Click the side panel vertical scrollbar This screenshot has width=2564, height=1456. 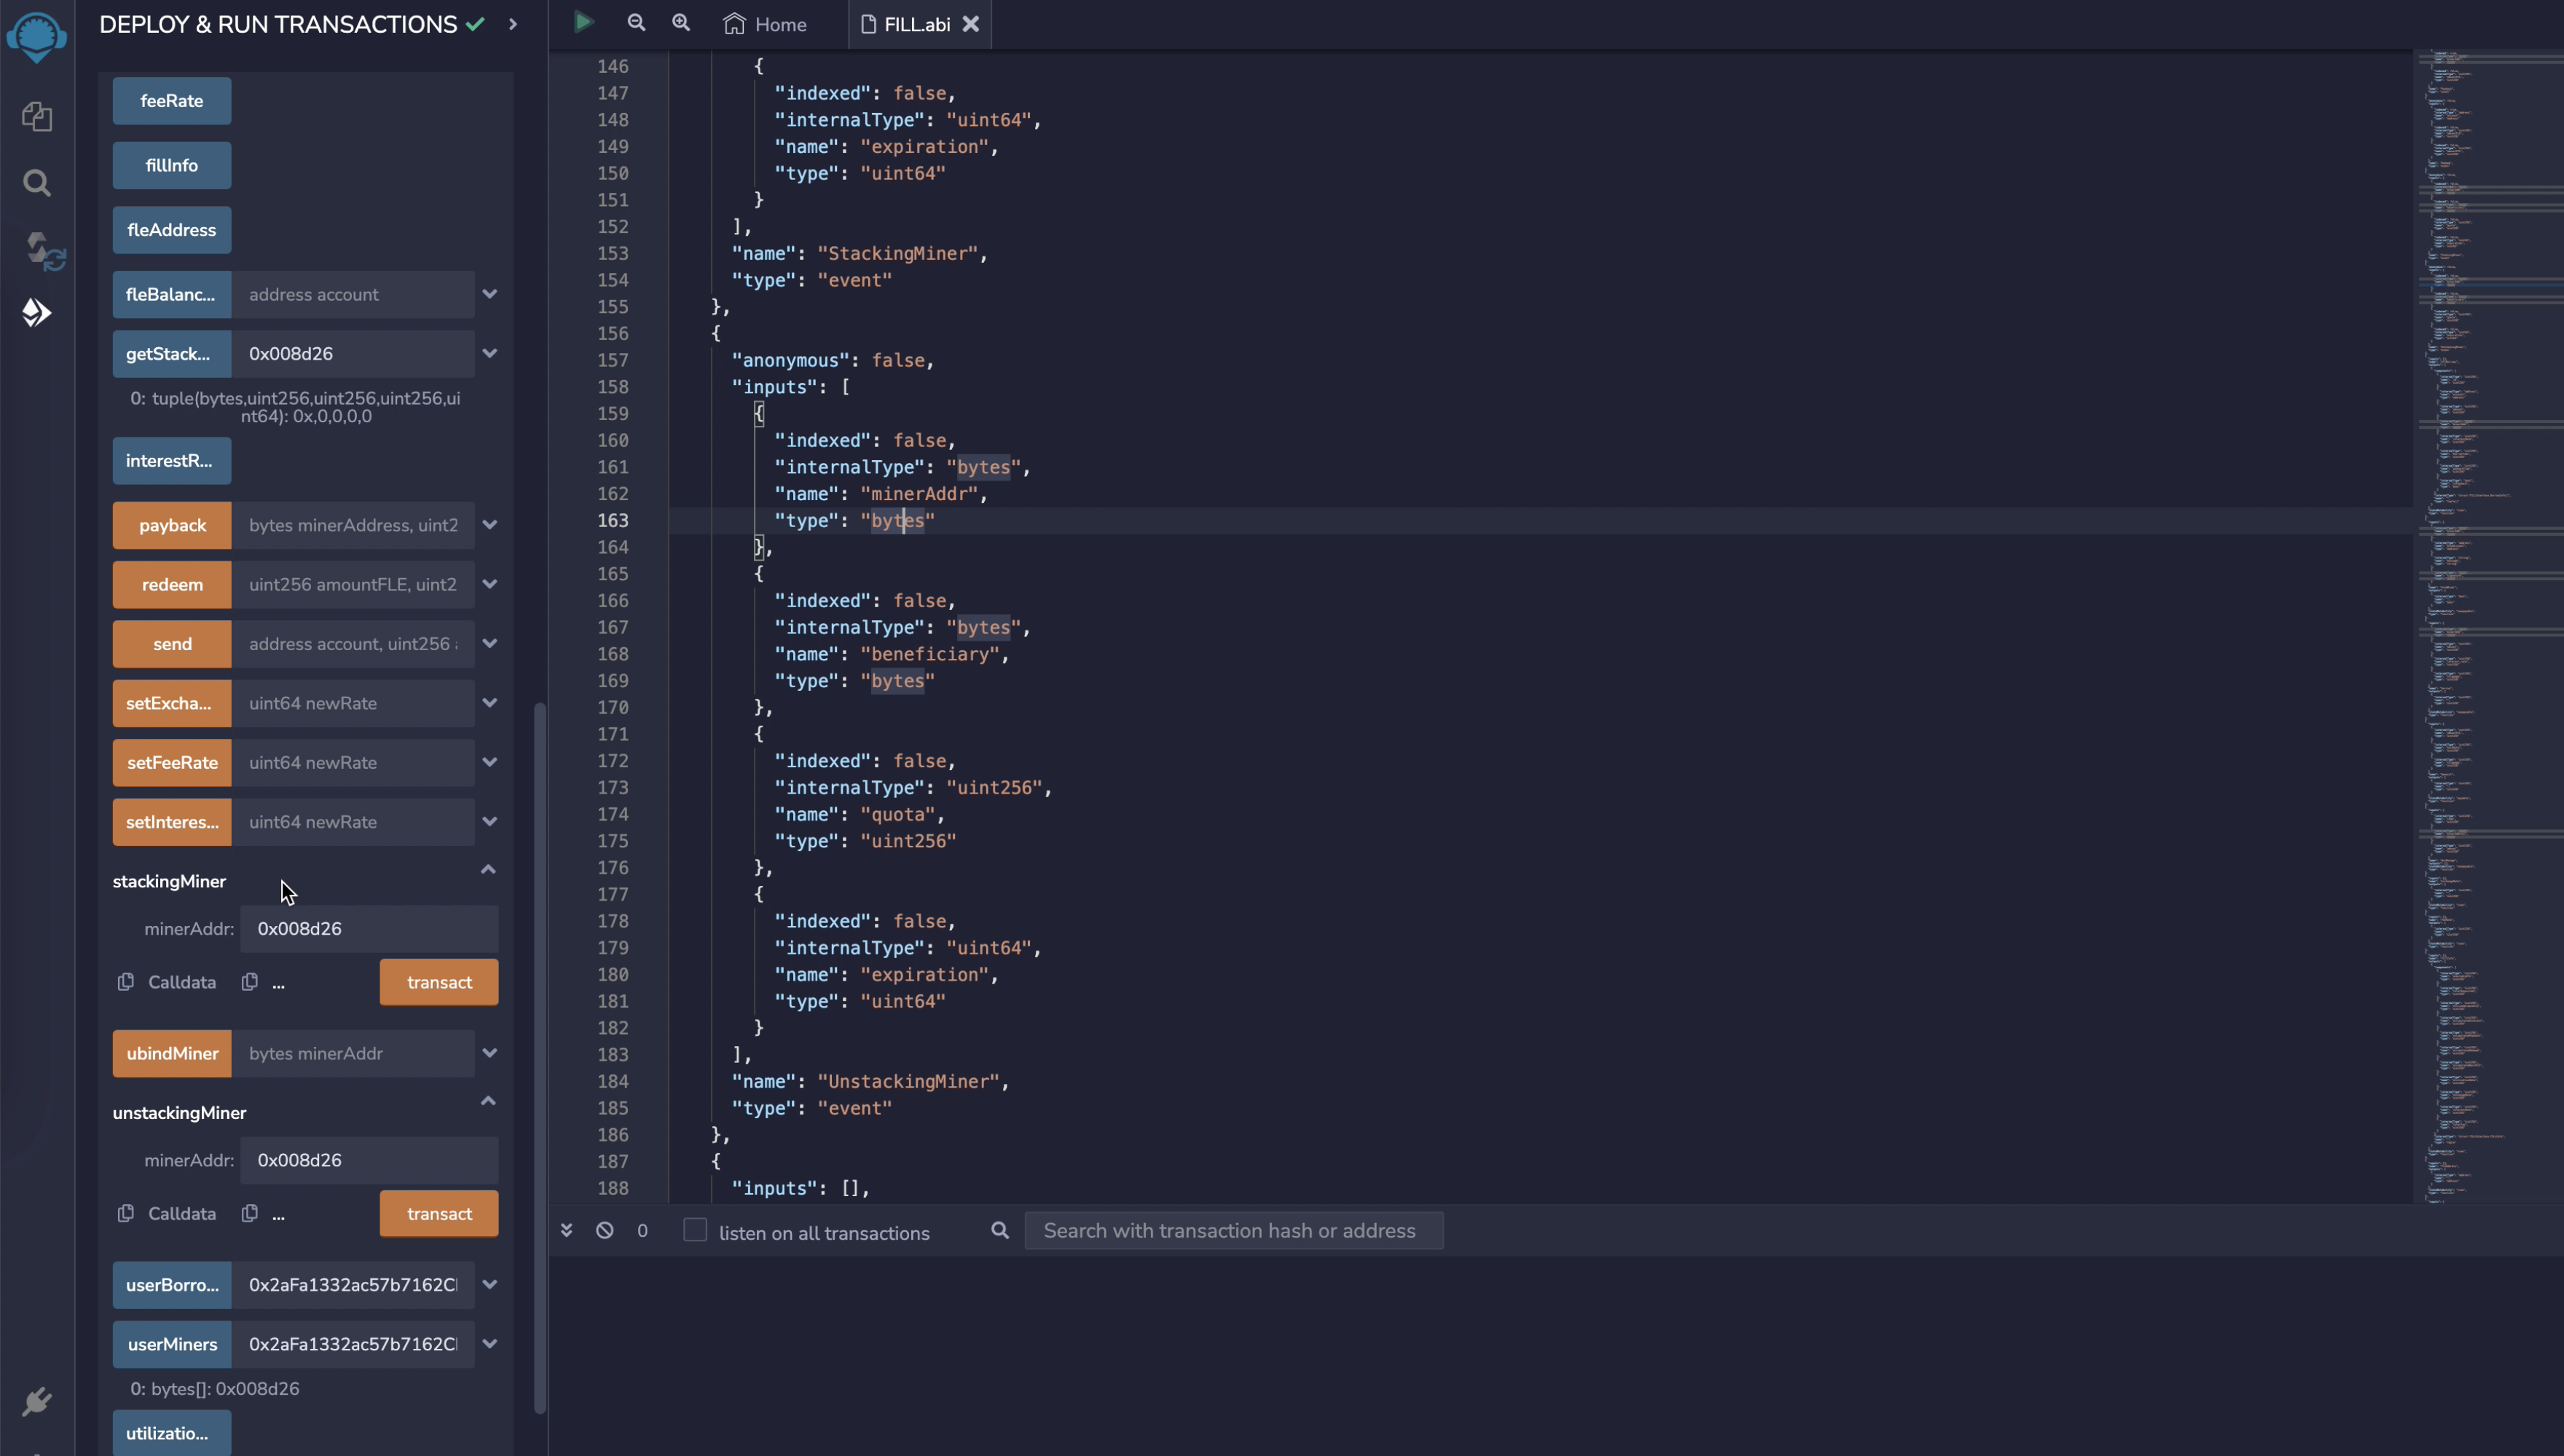coord(540,1058)
